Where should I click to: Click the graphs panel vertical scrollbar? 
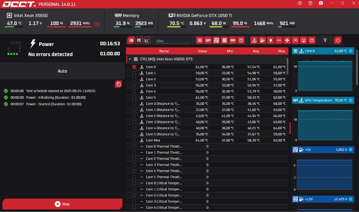tap(358, 67)
